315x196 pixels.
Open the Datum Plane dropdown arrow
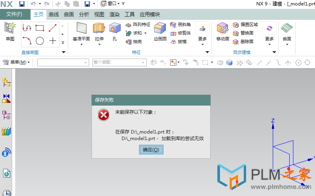point(81,45)
